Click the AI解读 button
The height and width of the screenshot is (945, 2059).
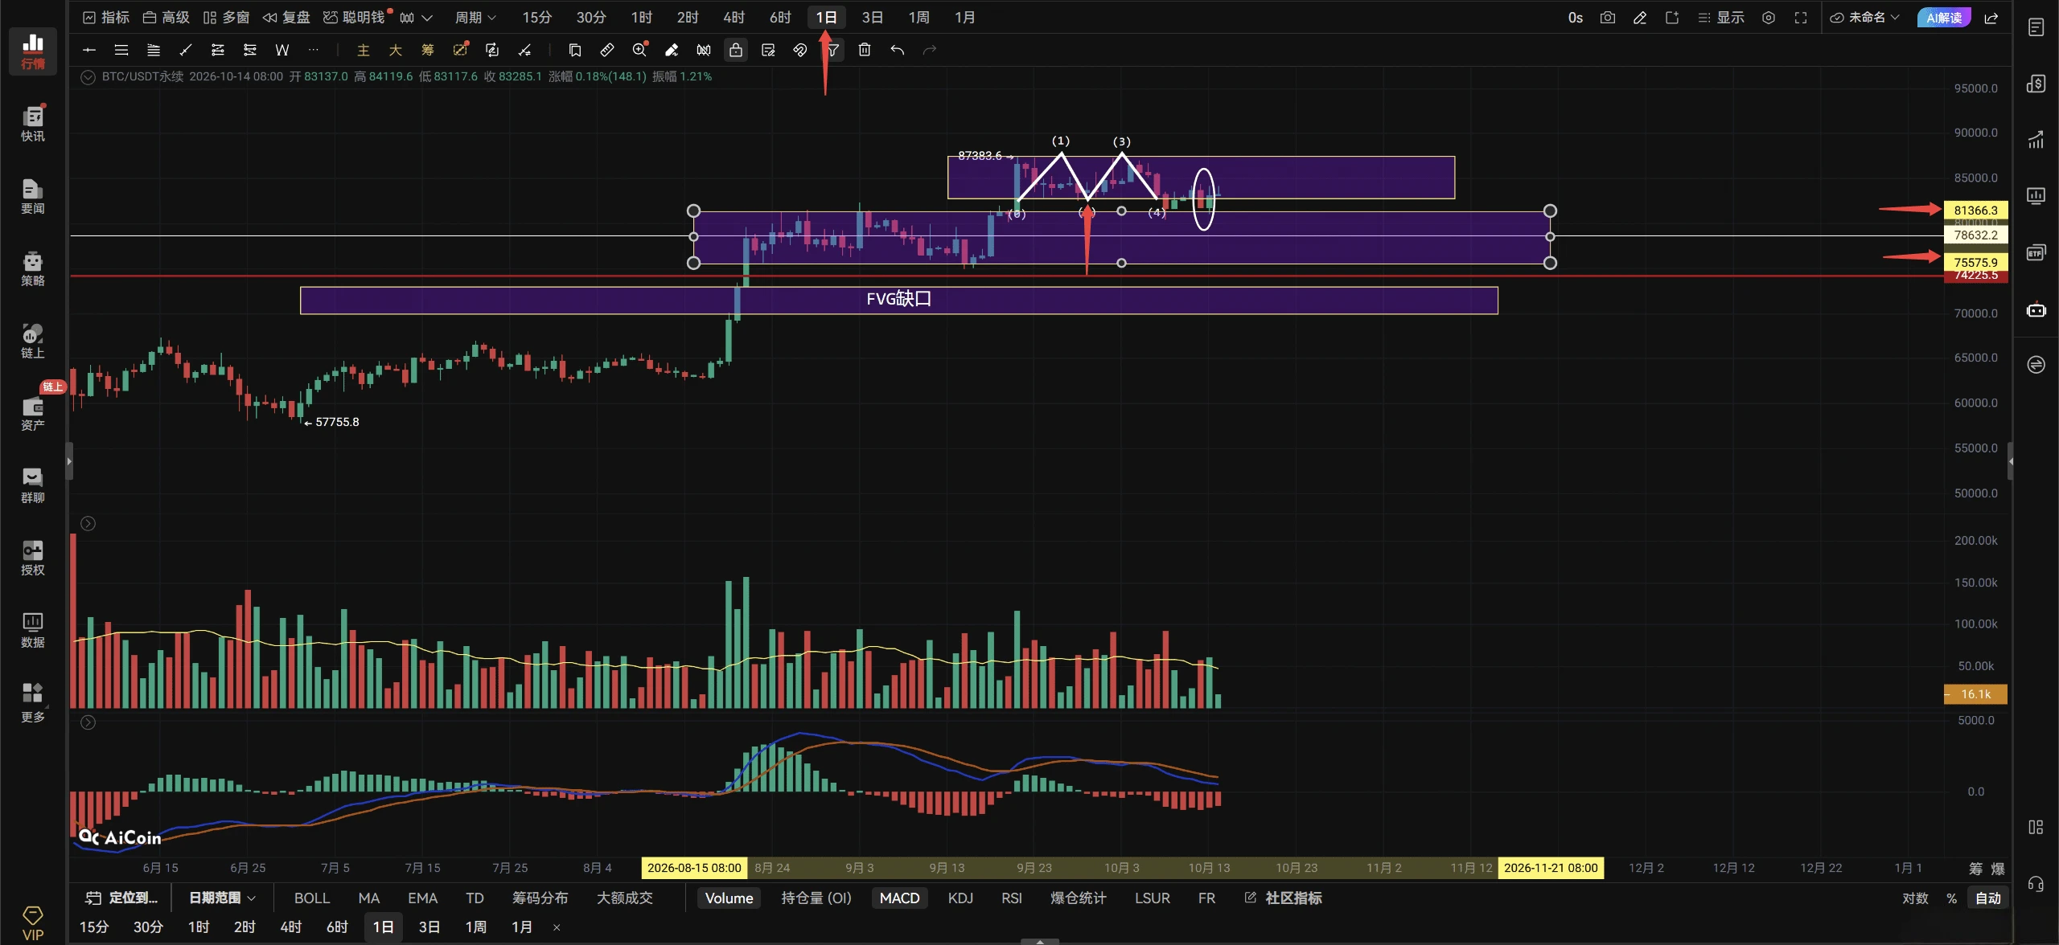click(x=1944, y=18)
